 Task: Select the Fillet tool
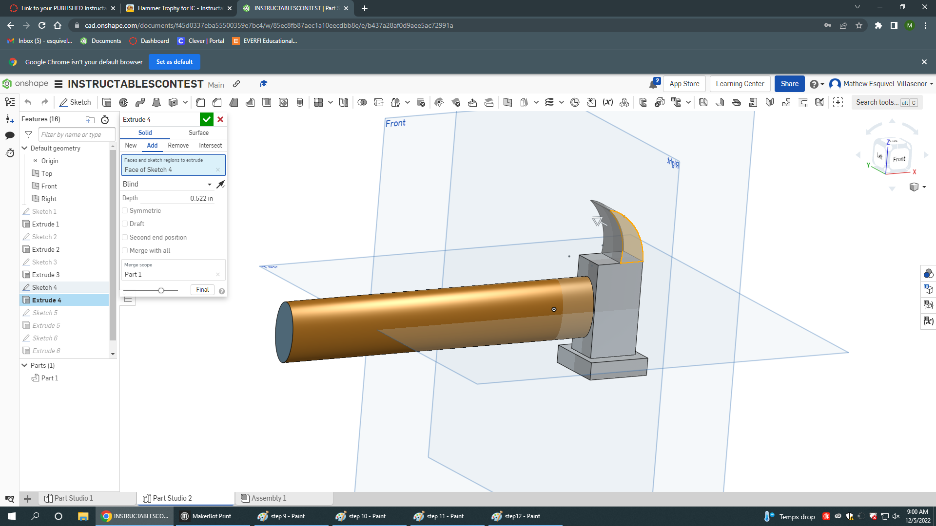point(200,102)
